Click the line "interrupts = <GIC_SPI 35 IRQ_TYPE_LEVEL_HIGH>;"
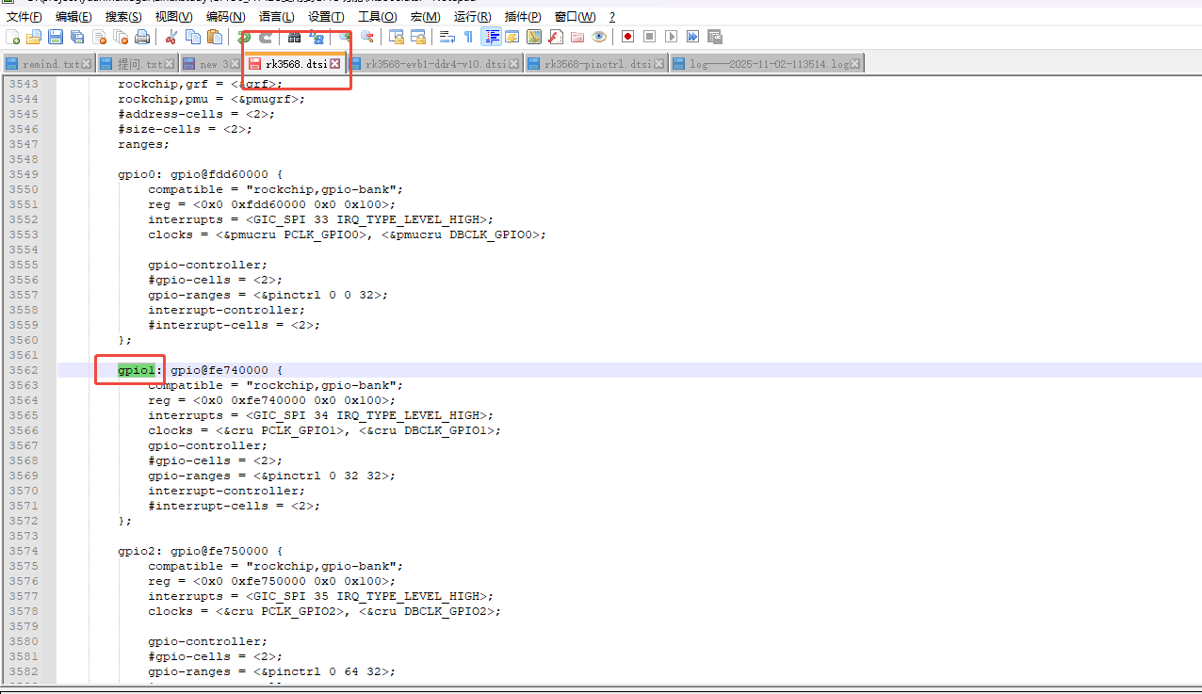This screenshot has height=694, width=1202. coord(320,596)
